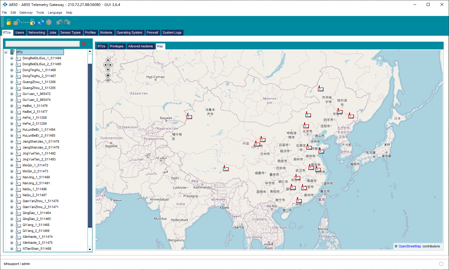Screen dimensions: 449x270
Task: Pan the map up with arrow button
Action: tap(108, 60)
